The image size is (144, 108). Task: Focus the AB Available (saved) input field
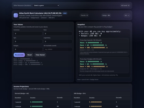point(58,49)
